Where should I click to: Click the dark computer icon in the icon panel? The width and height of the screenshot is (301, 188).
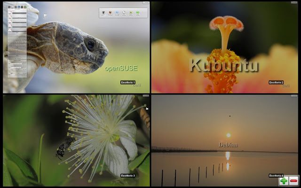(103, 13)
